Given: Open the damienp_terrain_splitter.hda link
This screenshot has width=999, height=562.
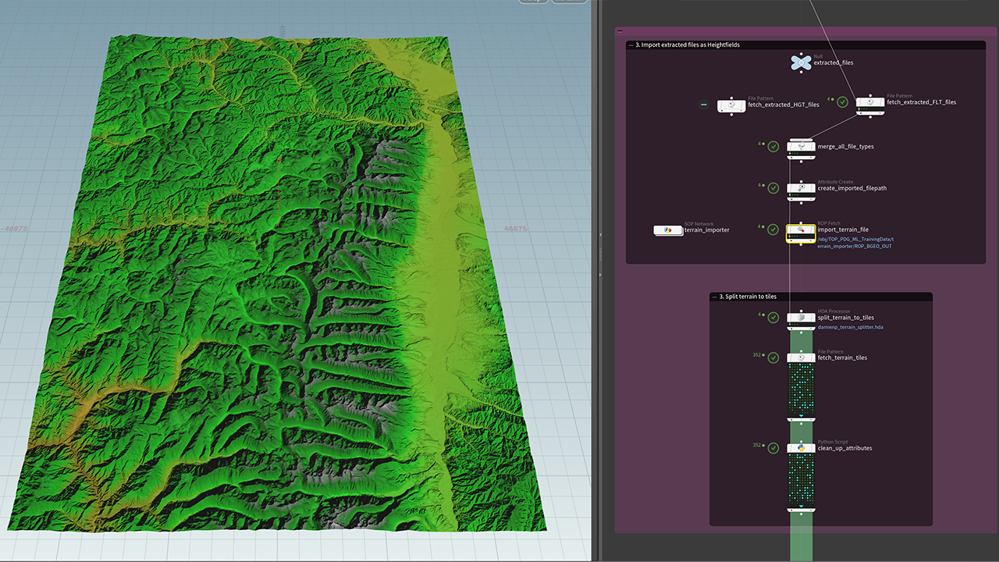Looking at the screenshot, I should tap(850, 327).
